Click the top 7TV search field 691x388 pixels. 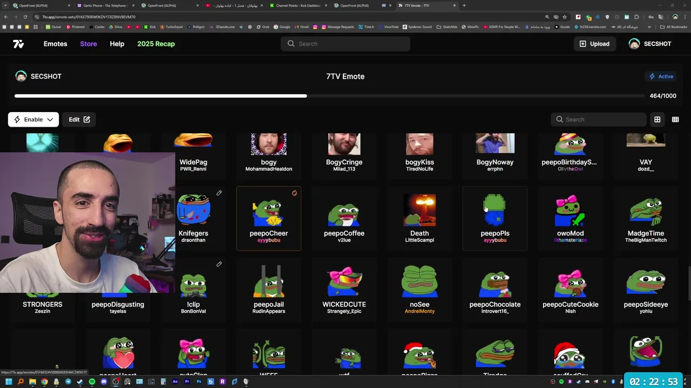[345, 44]
